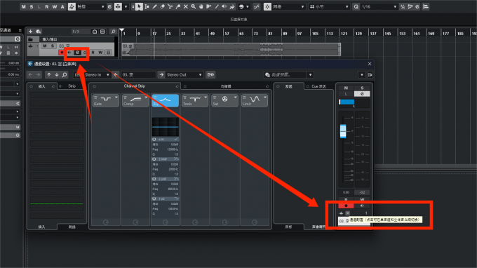The image size is (477, 268).
Task: Click bar 49 on the timeline ruler
Action: [x=213, y=34]
